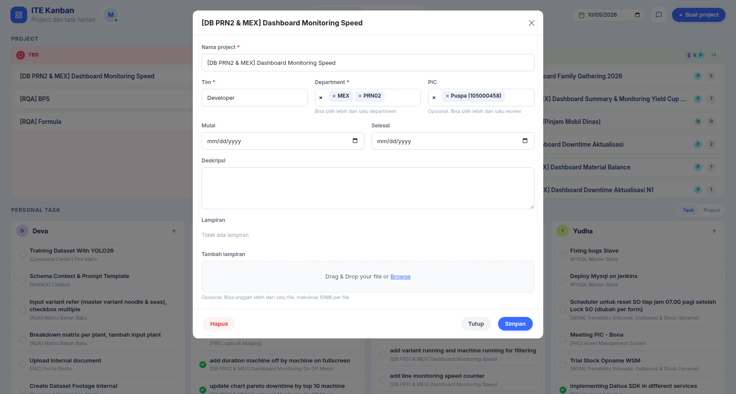Delete project with Hapus button
The image size is (736, 394).
(x=219, y=324)
